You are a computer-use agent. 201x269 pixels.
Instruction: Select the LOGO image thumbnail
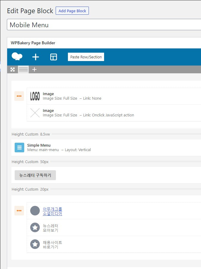coord(35,96)
